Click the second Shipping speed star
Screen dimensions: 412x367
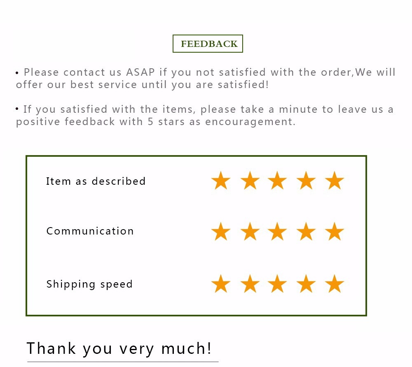(250, 284)
